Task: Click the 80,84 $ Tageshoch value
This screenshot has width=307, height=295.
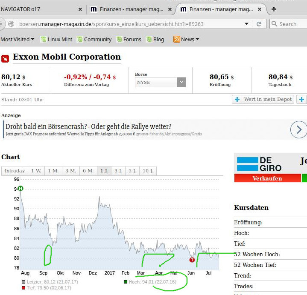Action: point(281,77)
